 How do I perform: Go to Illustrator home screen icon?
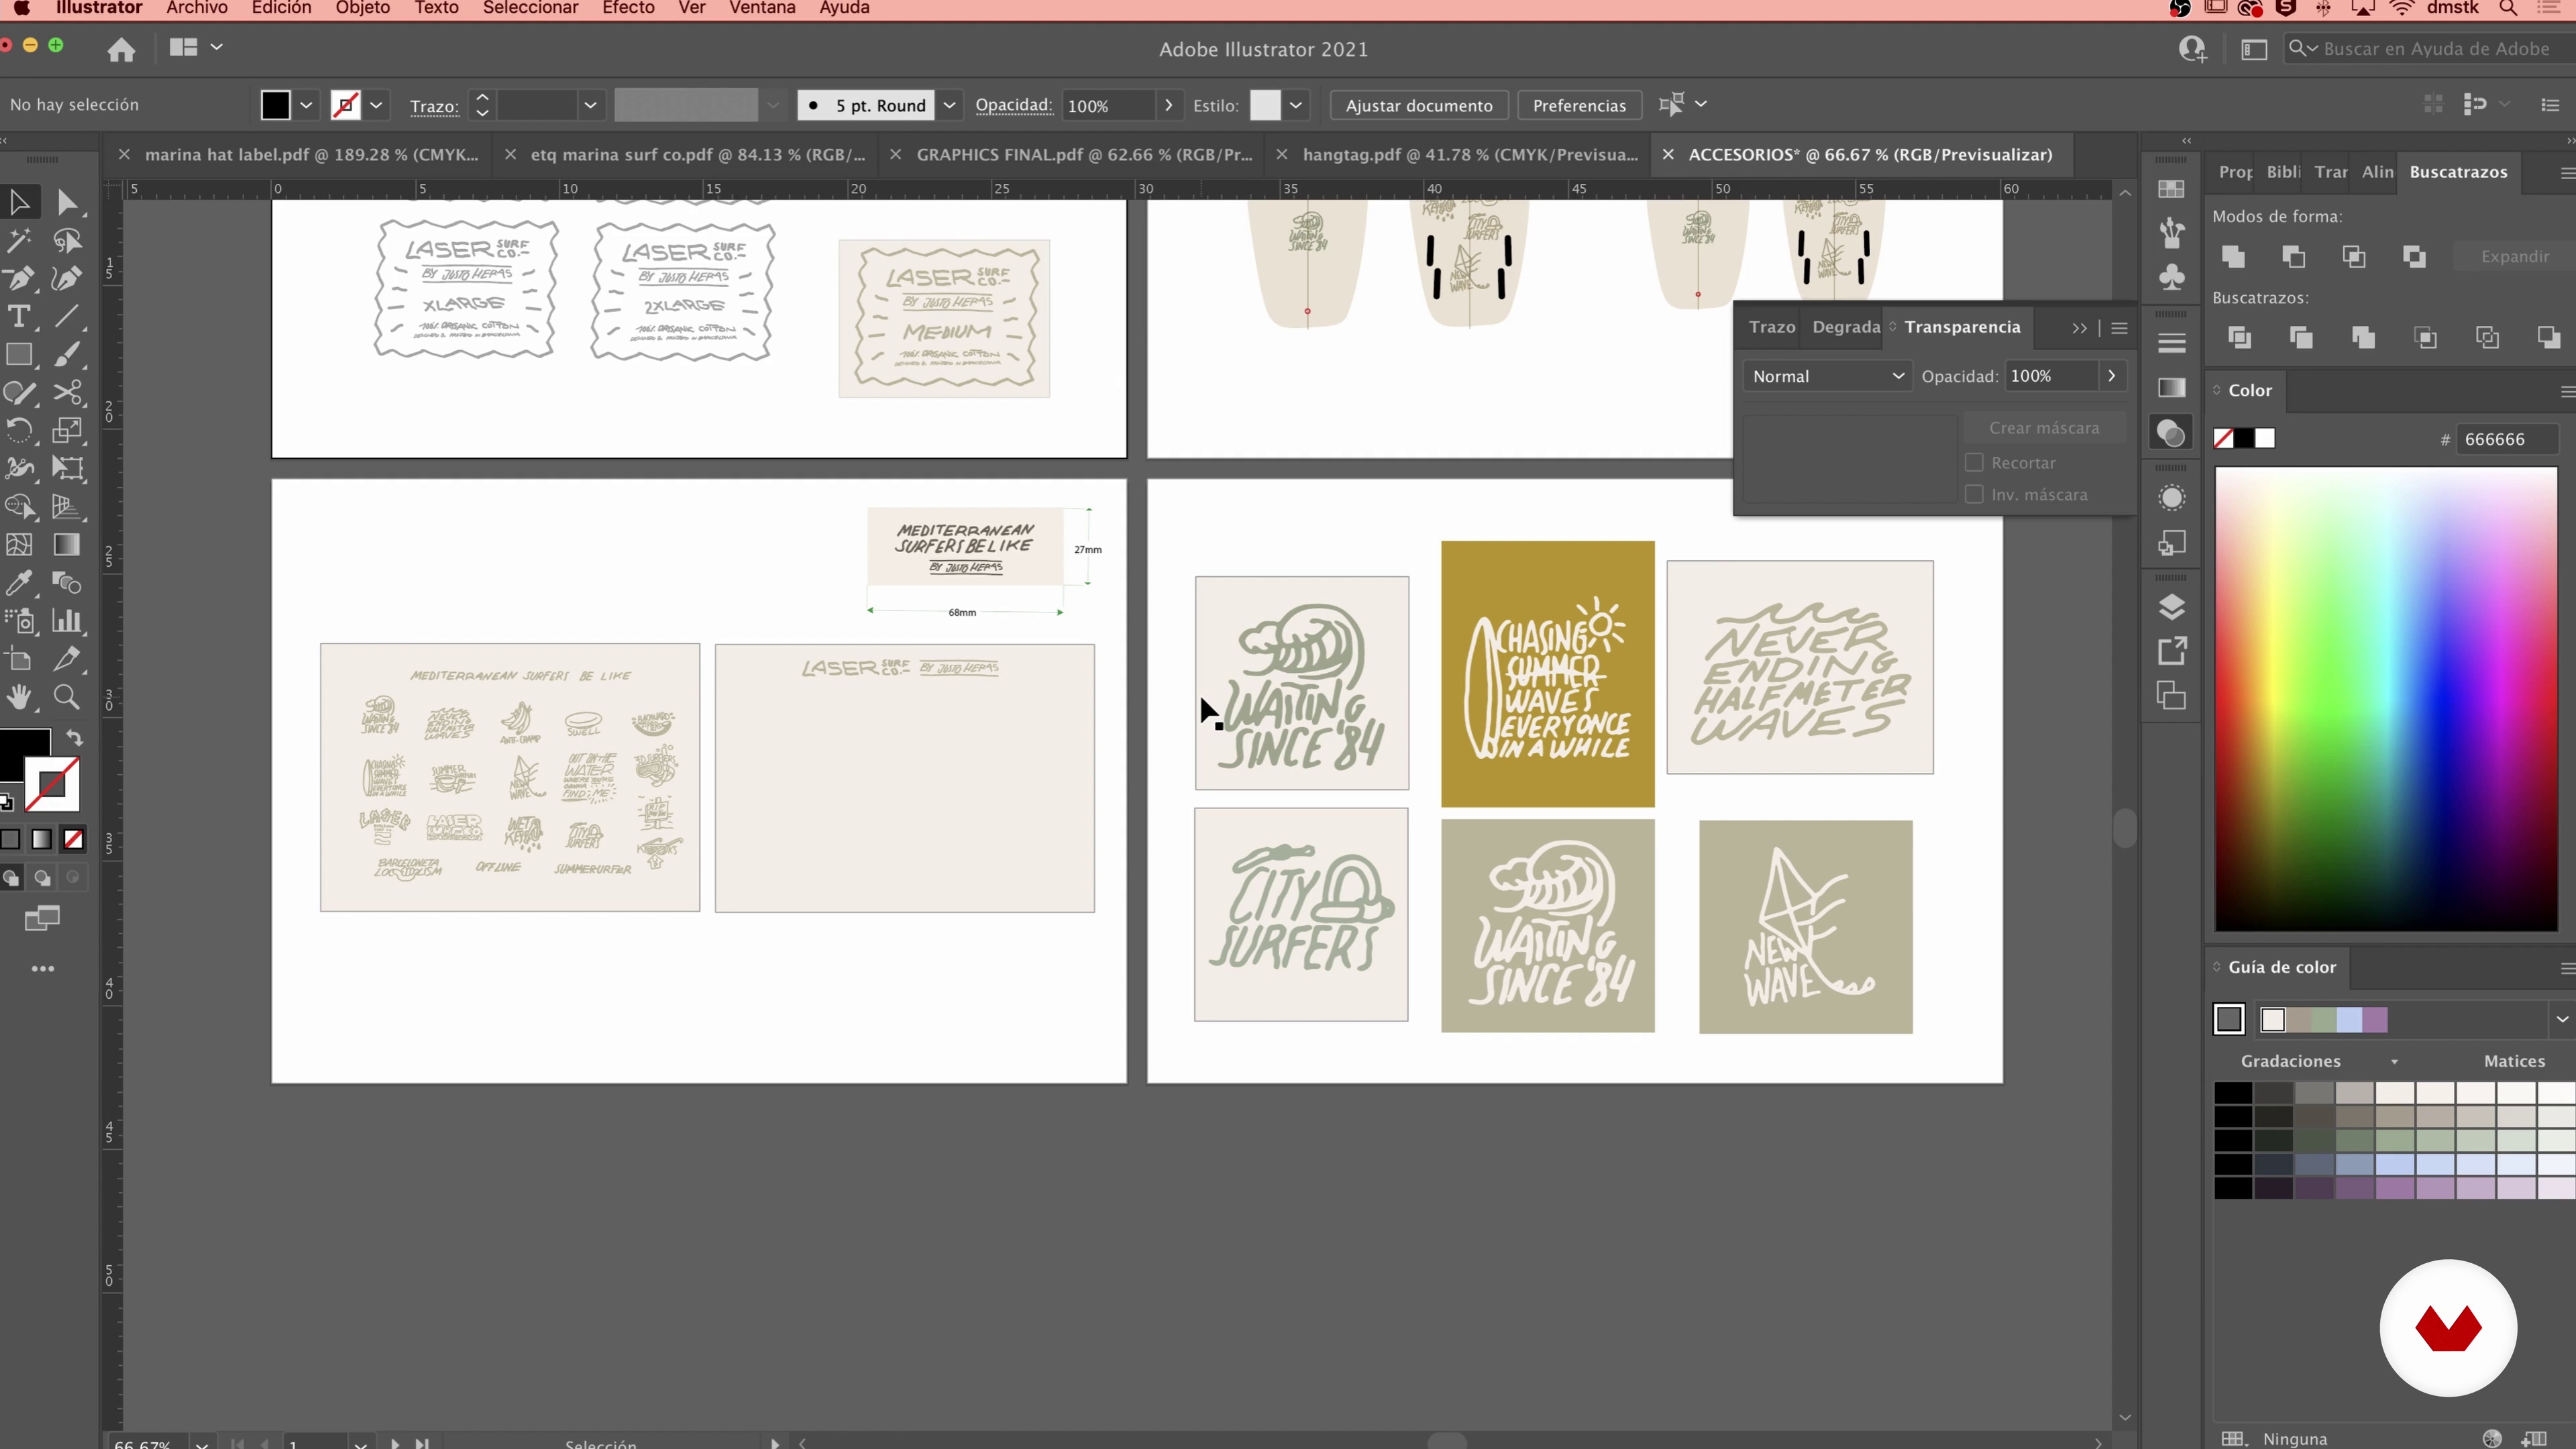(121, 49)
